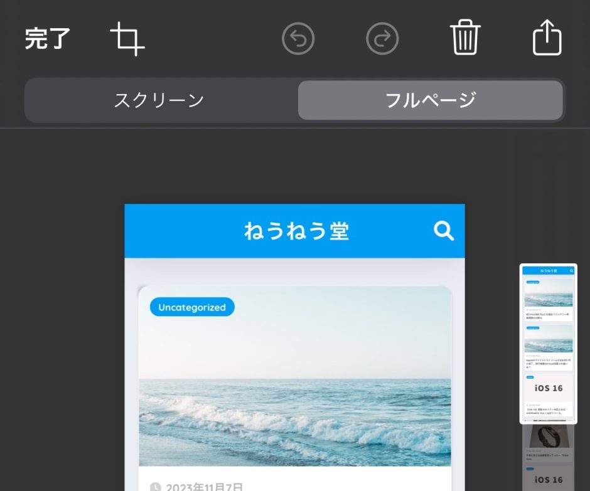Tap the magnifier icon in the blue header
Image resolution: width=590 pixels, height=491 pixels.
coord(444,231)
